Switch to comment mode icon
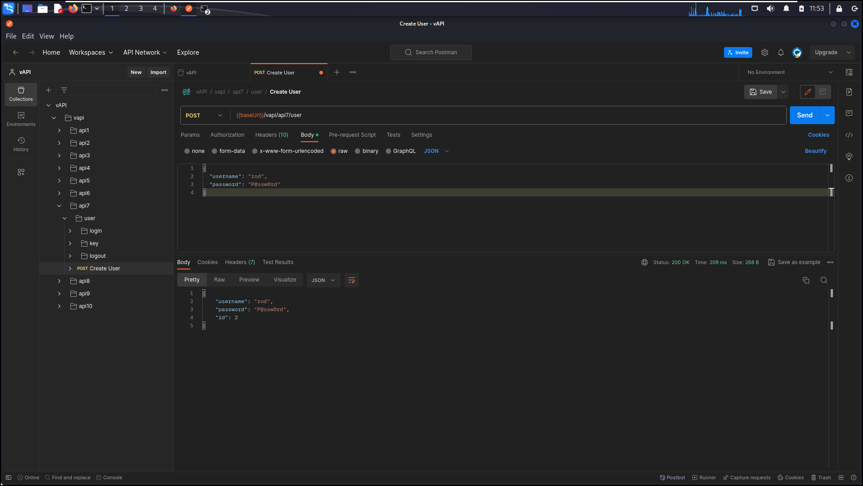863x486 pixels. coord(823,92)
